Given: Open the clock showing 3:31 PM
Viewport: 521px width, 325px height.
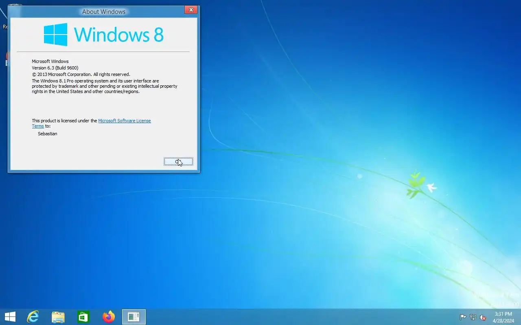Looking at the screenshot, I should pyautogui.click(x=503, y=317).
